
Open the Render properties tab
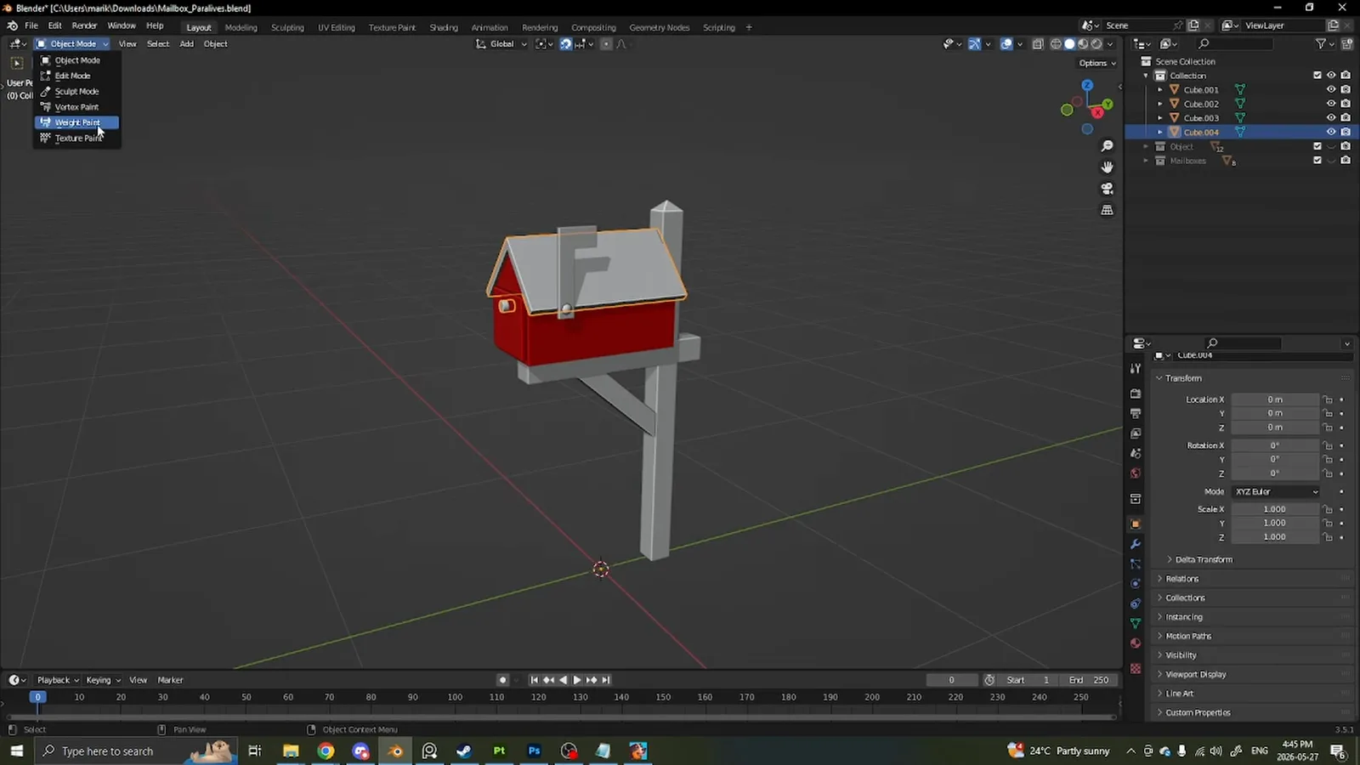click(1136, 394)
